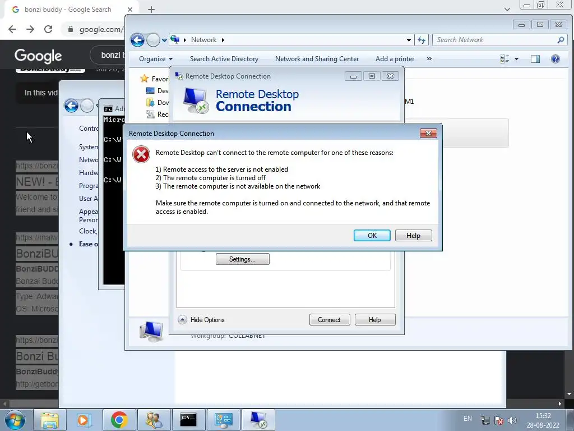The image size is (574, 431).
Task: Toggle the preview pane icon
Action: click(535, 58)
